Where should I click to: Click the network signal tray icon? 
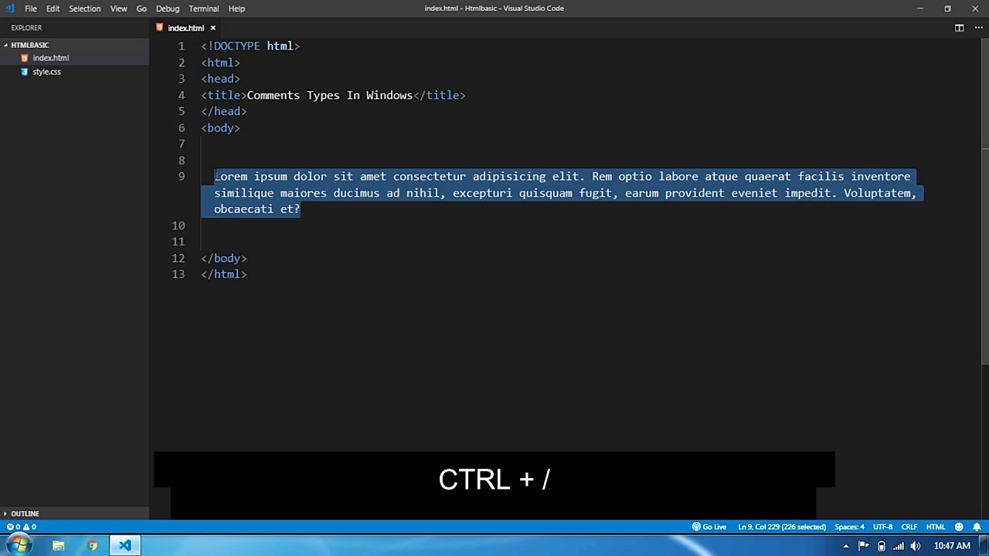[898, 546]
